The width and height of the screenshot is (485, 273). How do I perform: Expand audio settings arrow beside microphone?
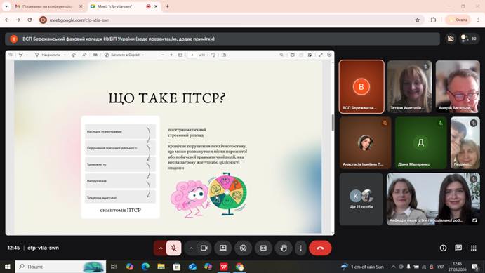click(161, 248)
